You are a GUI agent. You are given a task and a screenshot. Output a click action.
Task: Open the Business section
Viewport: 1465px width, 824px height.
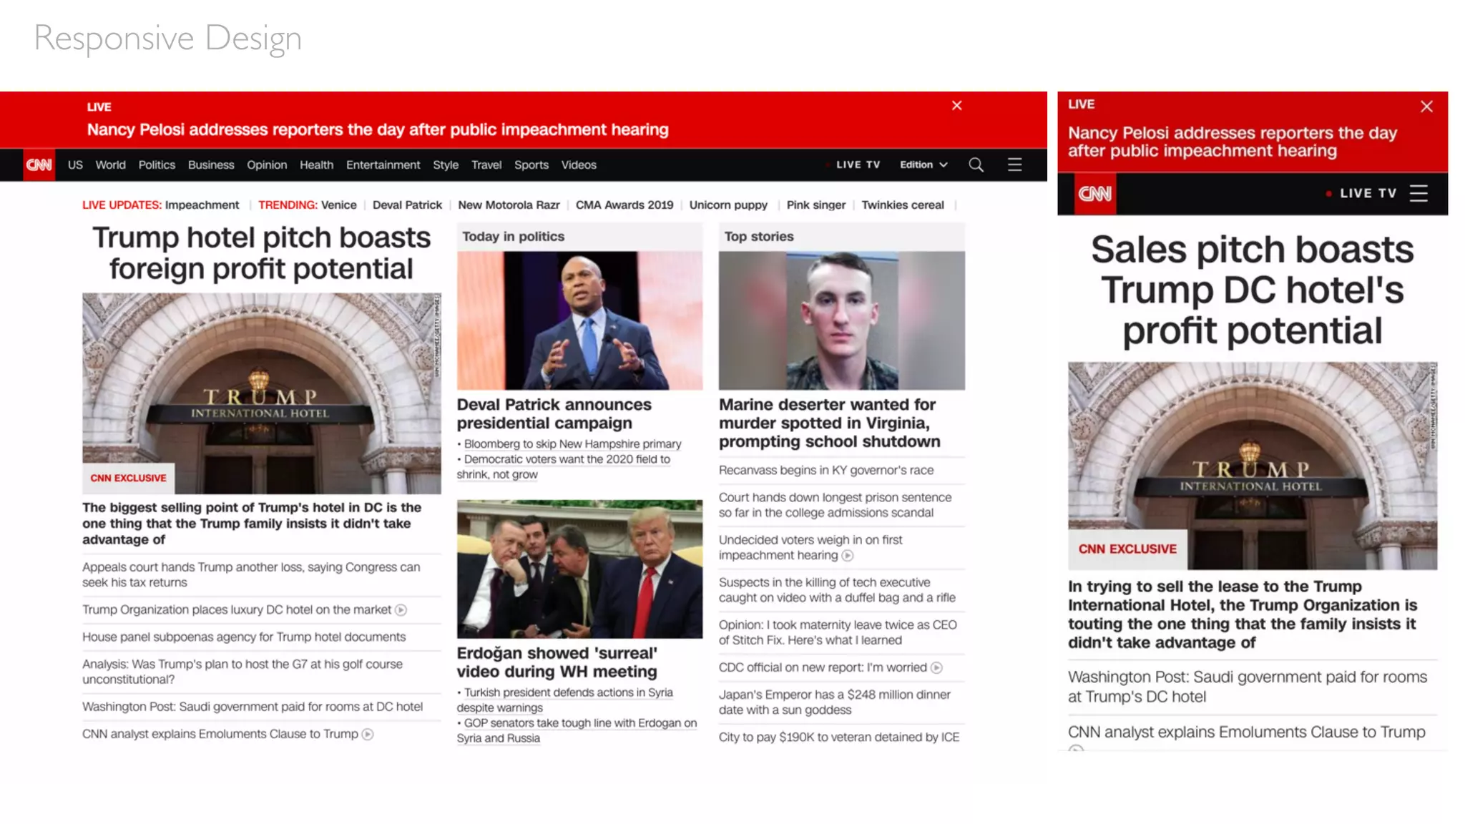[x=211, y=165]
